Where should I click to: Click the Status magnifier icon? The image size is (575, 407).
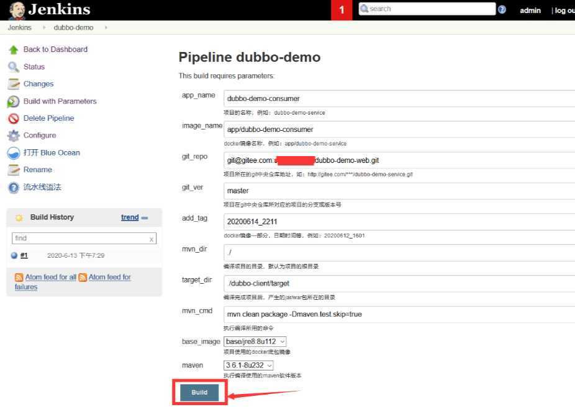click(x=14, y=67)
